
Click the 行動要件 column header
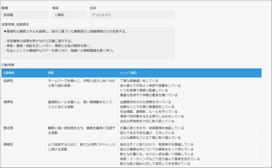click(9, 73)
